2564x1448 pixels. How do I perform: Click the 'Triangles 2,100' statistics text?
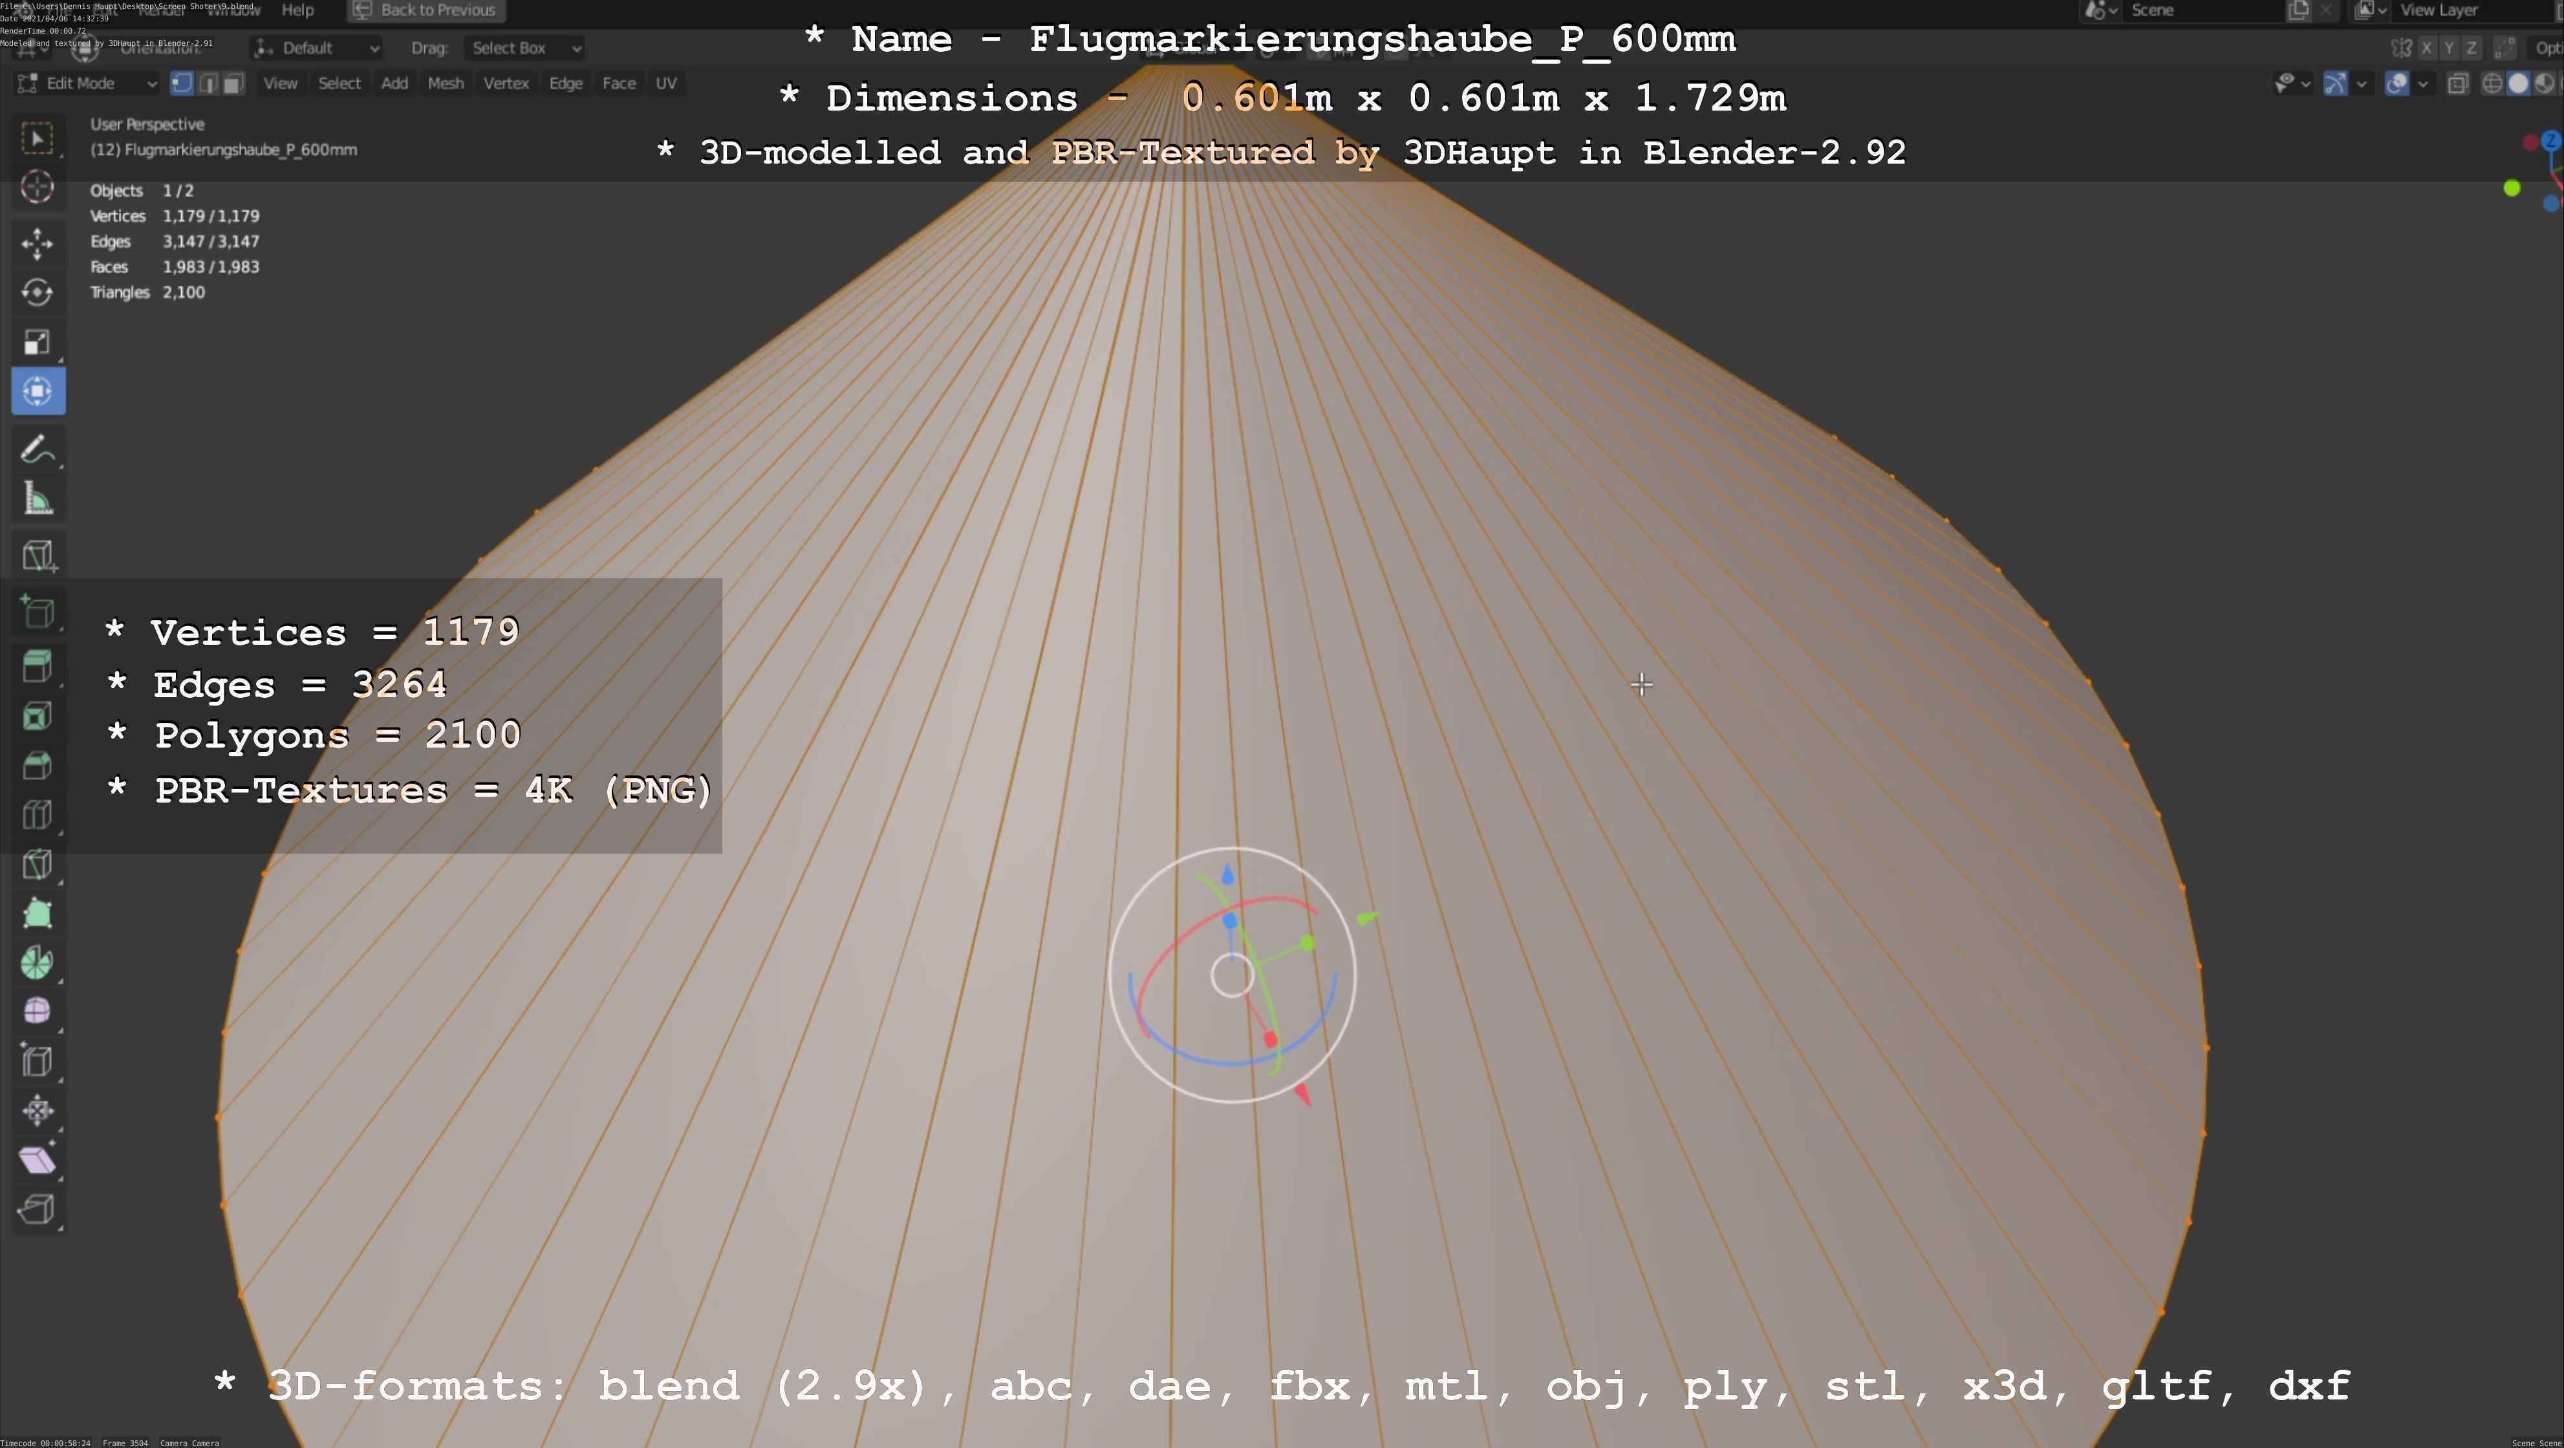[x=147, y=292]
